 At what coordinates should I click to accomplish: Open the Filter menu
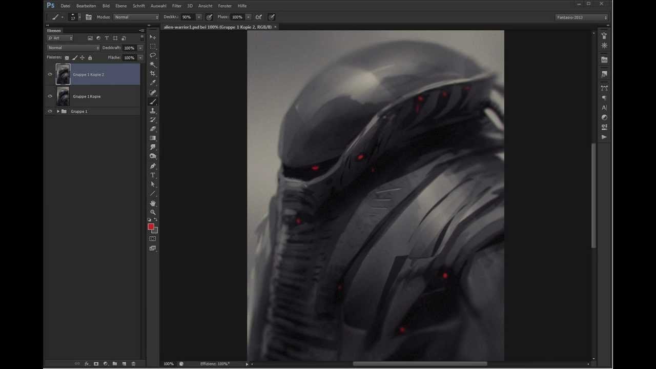[x=177, y=6]
